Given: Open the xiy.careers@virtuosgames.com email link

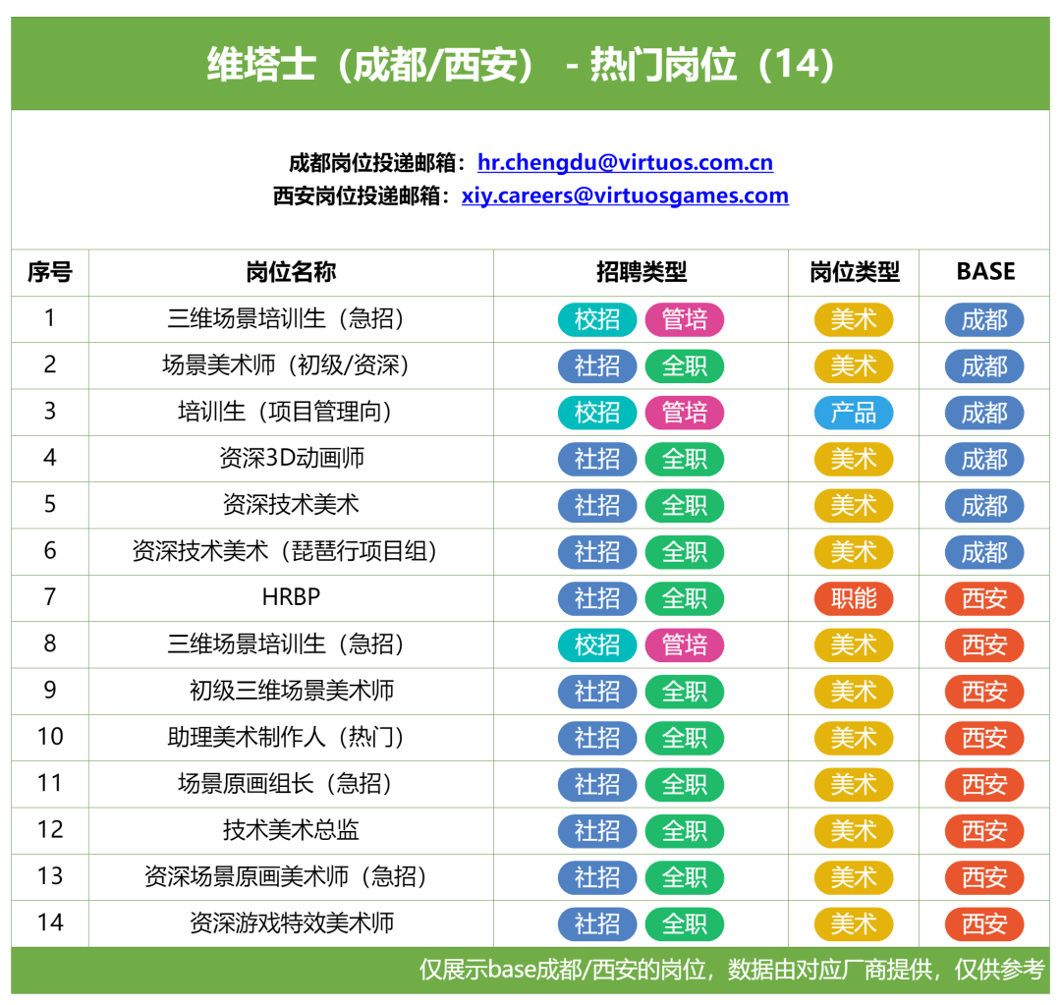Looking at the screenshot, I should click(x=625, y=195).
